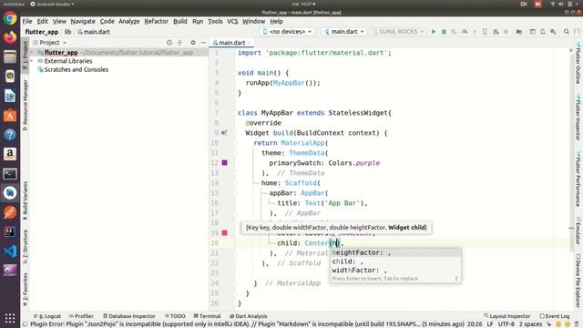Screen dimensions: 583x328
Task: Hide the Project panel with minus icon
Action: (203, 43)
